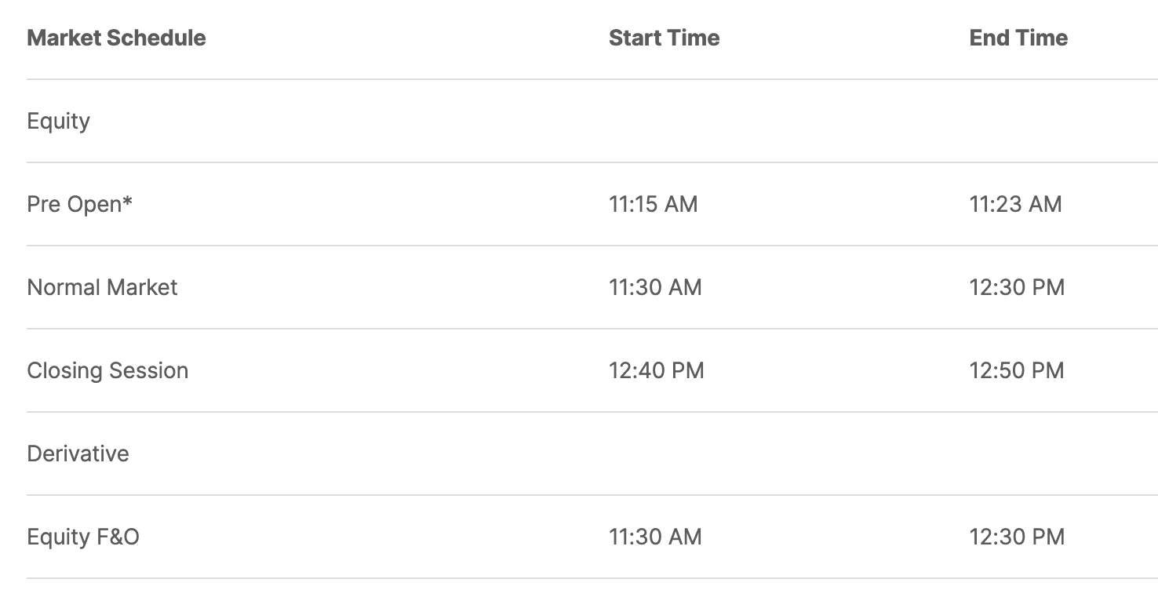Select the End Time column header

click(x=1018, y=38)
